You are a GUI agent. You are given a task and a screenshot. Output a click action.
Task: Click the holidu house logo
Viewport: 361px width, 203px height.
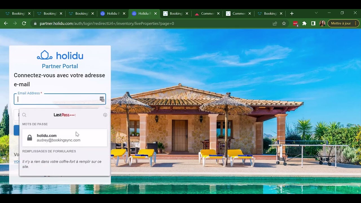pos(45,55)
